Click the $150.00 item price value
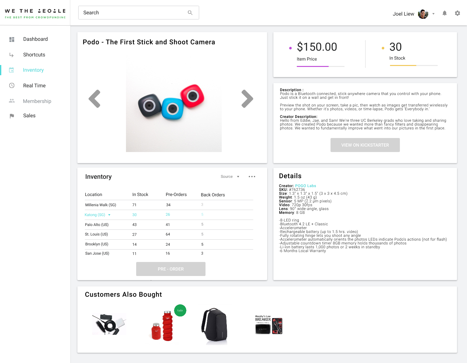This screenshot has height=363, width=467. click(317, 47)
